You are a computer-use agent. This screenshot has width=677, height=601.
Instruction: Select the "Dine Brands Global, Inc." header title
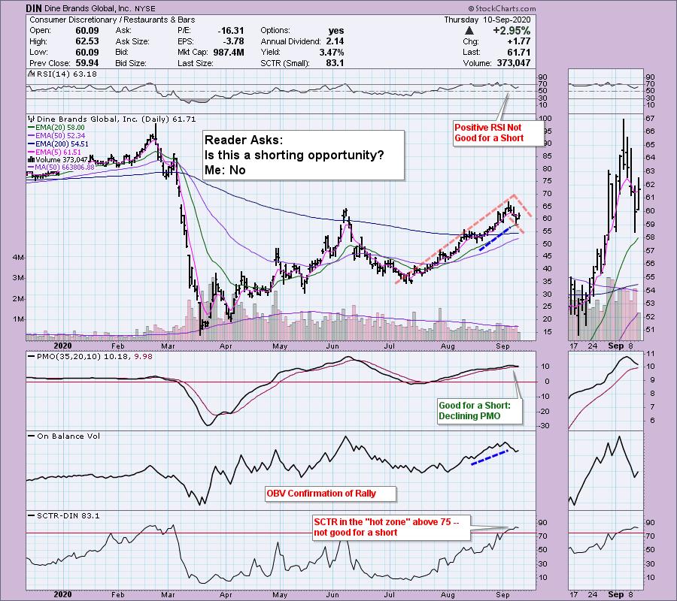point(89,8)
